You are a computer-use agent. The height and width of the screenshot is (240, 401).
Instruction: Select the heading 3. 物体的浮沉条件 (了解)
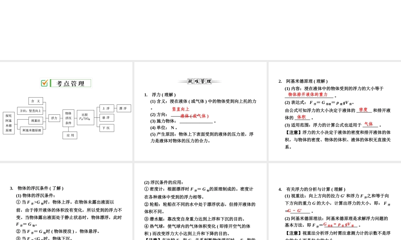[36, 188]
